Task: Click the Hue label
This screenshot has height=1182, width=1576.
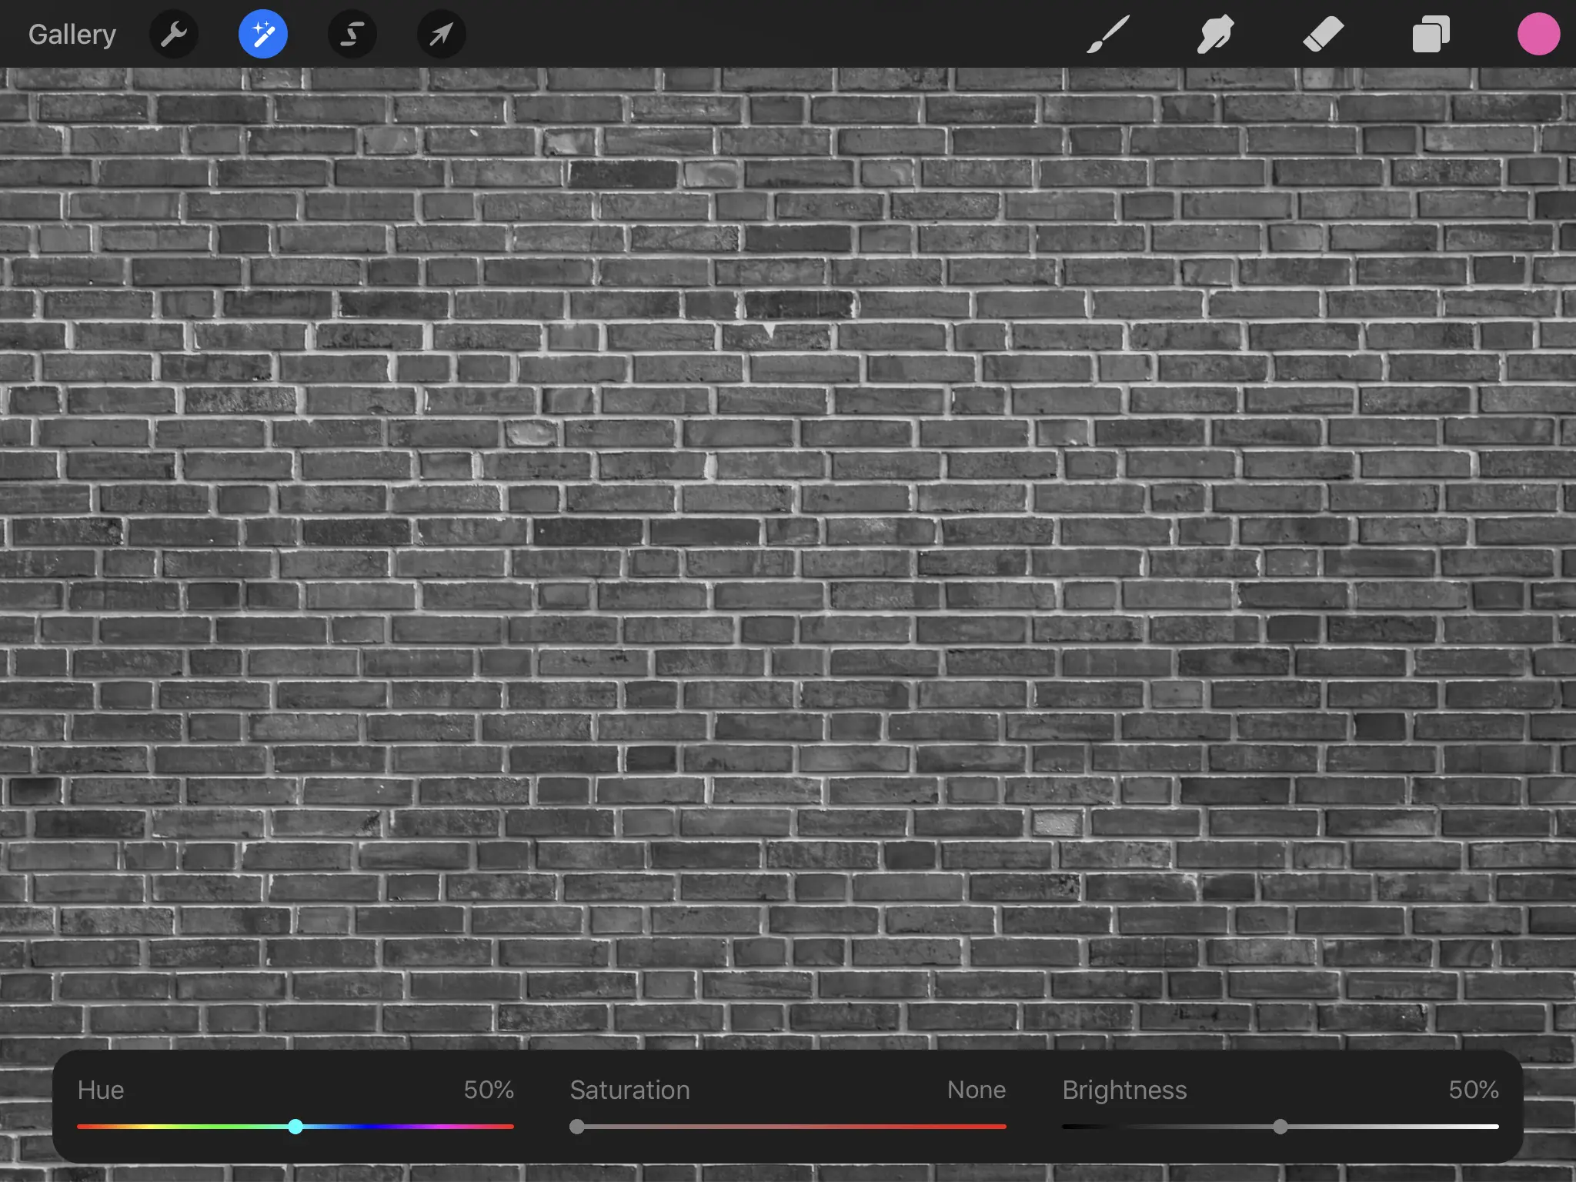Action: pyautogui.click(x=101, y=1090)
